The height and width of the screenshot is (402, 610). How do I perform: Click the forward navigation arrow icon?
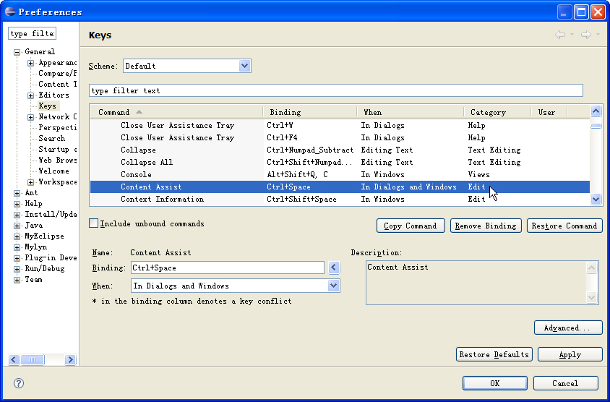[586, 35]
